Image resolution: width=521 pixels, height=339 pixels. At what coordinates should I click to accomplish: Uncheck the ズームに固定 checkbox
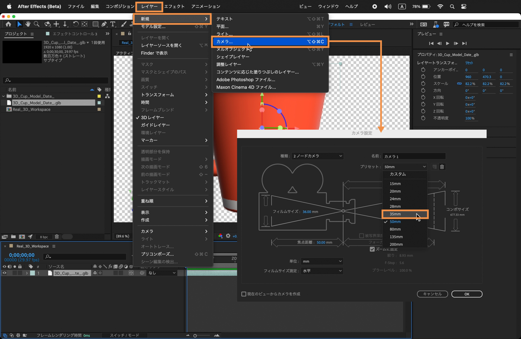click(x=372, y=249)
